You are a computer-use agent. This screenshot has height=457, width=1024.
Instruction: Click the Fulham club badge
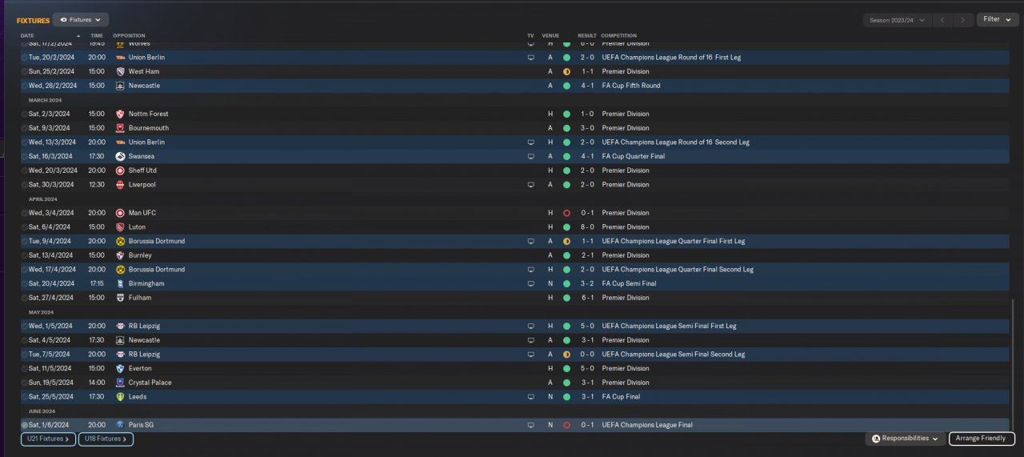(120, 298)
